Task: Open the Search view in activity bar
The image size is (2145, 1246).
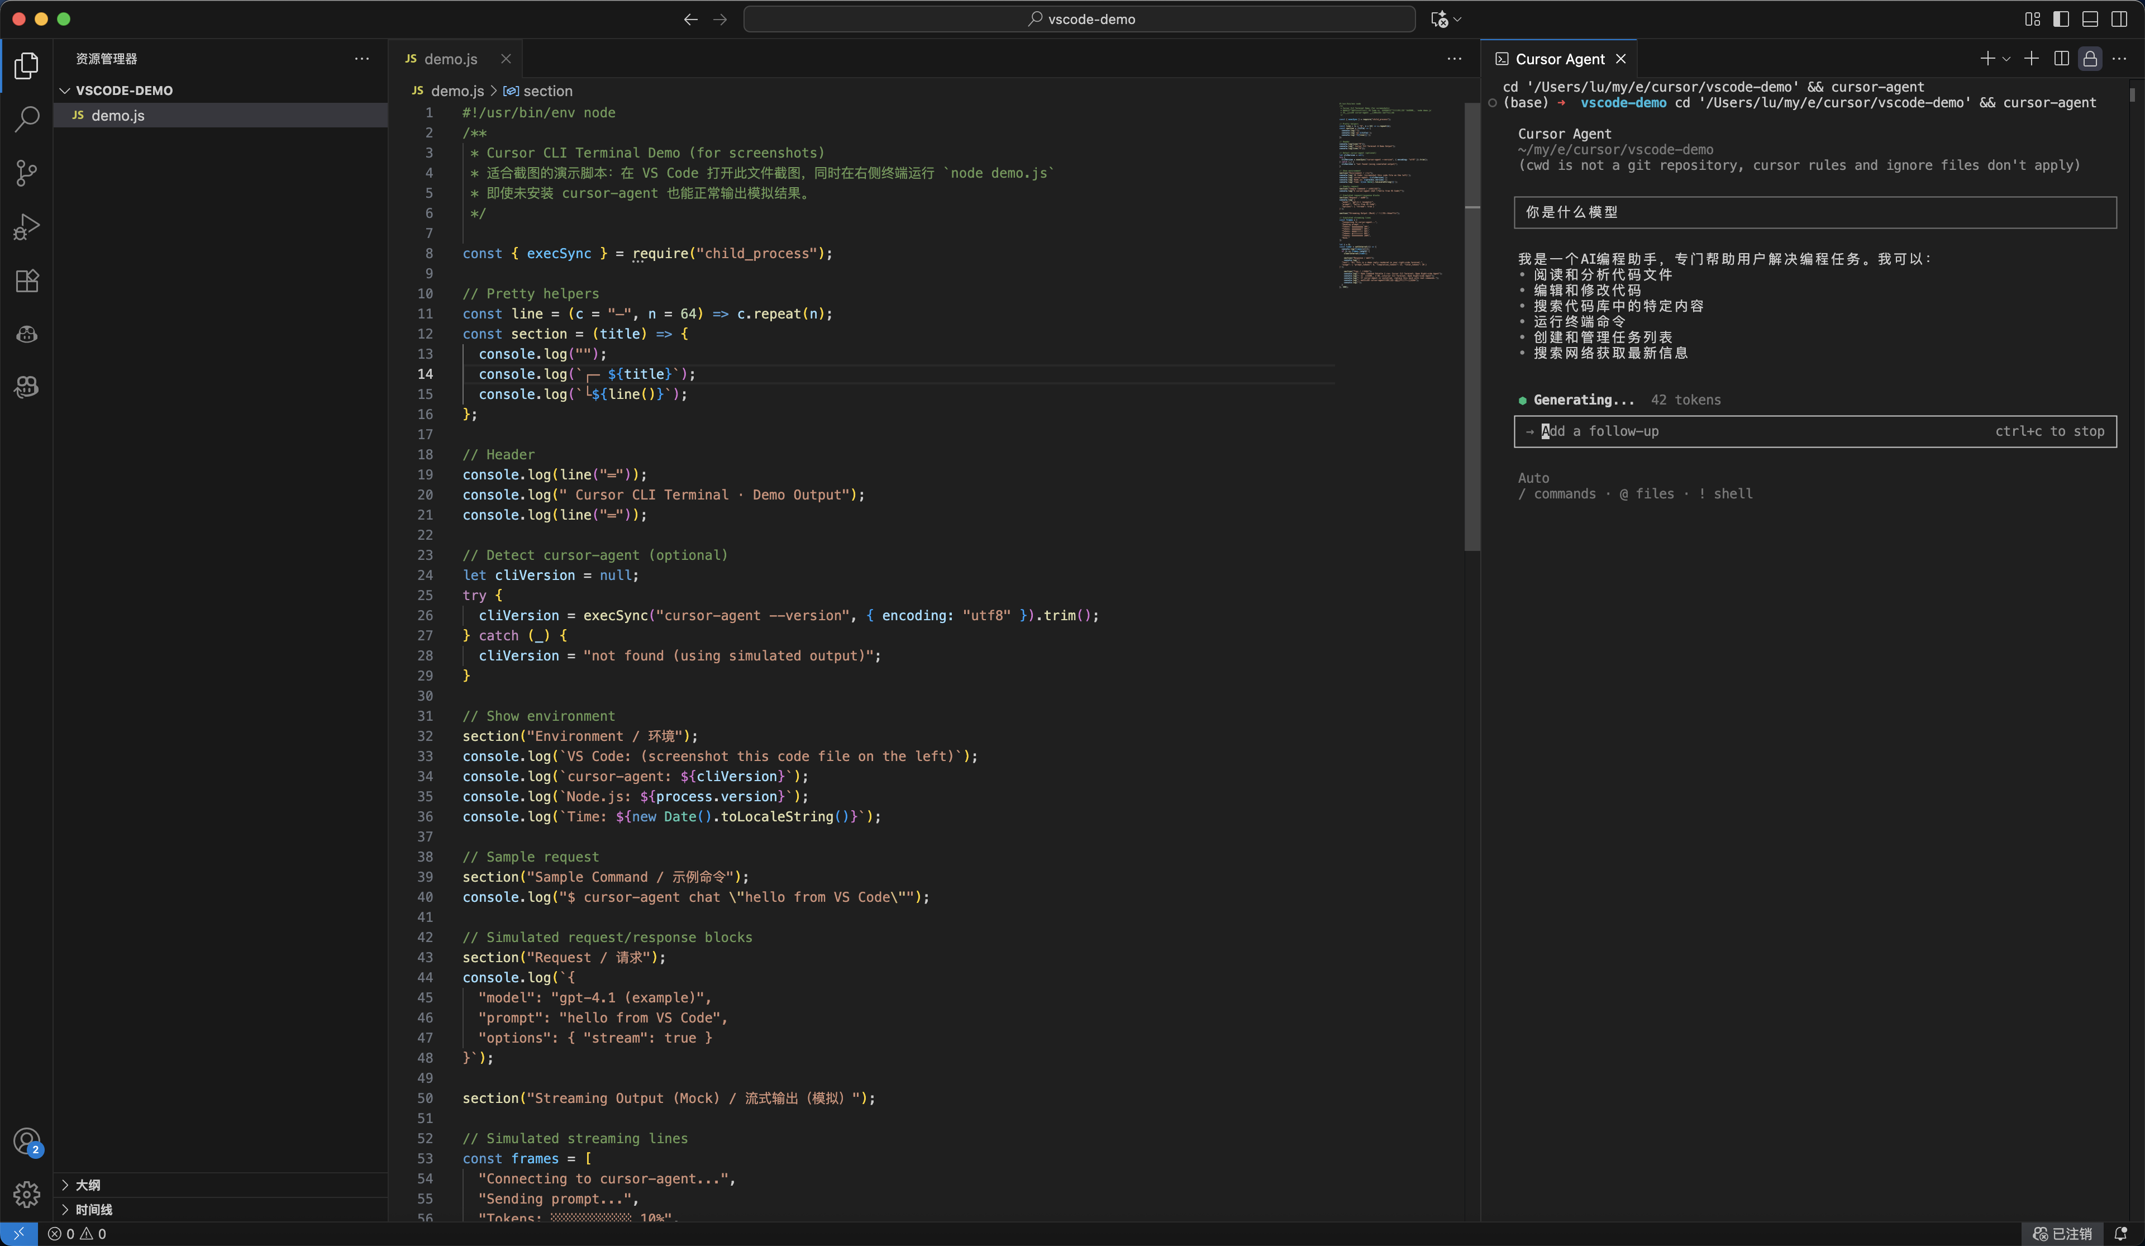Action: click(x=26, y=119)
